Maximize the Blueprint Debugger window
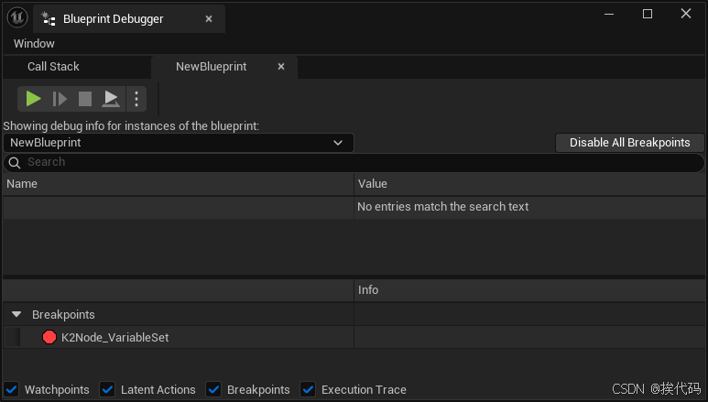Image resolution: width=708 pixels, height=402 pixels. pyautogui.click(x=647, y=14)
